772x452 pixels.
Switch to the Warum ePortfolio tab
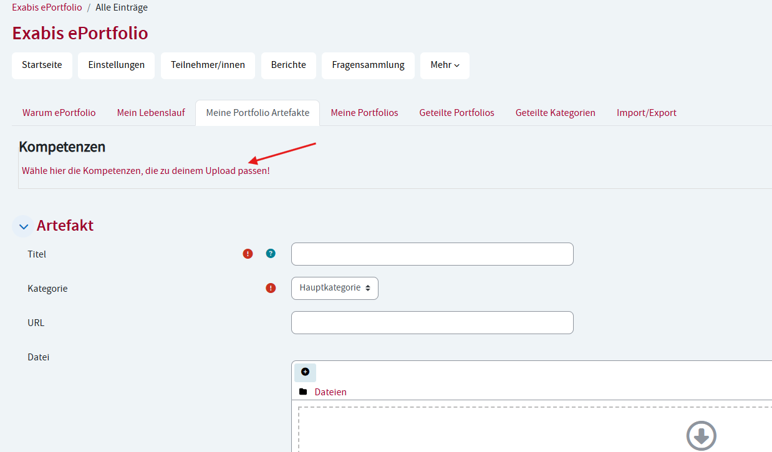[x=59, y=113]
